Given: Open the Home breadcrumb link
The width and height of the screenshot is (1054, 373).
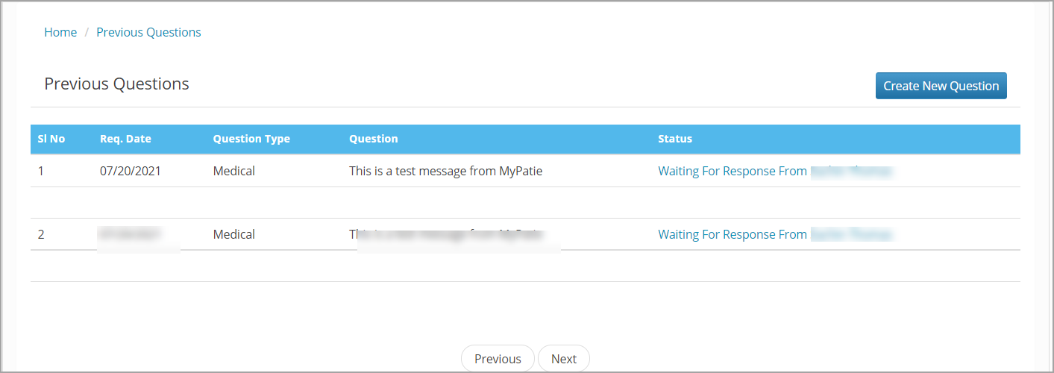Looking at the screenshot, I should (x=60, y=32).
